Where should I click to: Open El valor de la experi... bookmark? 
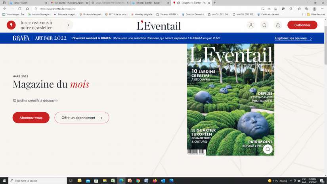click(x=91, y=14)
